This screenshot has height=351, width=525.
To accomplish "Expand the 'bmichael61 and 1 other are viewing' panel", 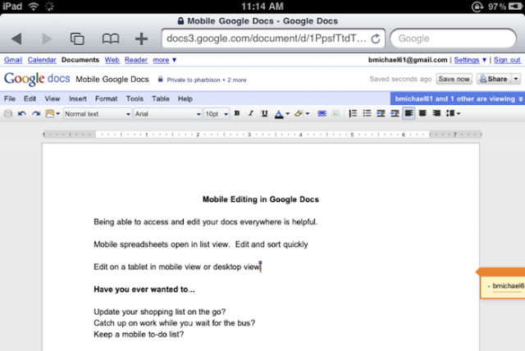I will (x=458, y=98).
